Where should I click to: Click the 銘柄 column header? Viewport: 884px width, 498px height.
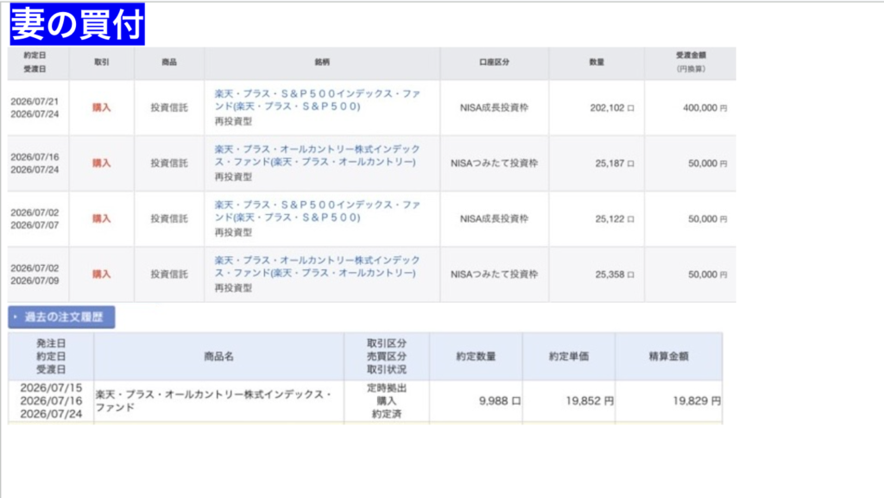[322, 62]
